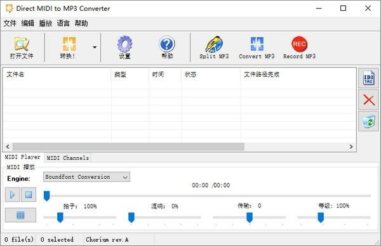Play the MIDI with the play button
This screenshot has width=381, height=246.
[13, 195]
